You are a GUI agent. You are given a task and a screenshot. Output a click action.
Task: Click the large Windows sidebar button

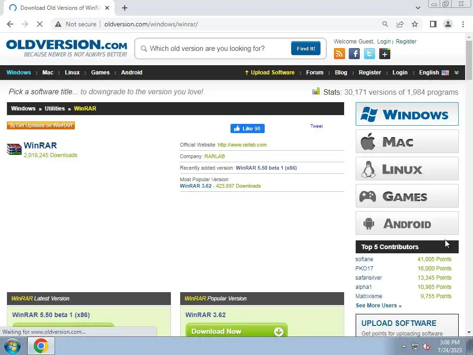click(407, 114)
